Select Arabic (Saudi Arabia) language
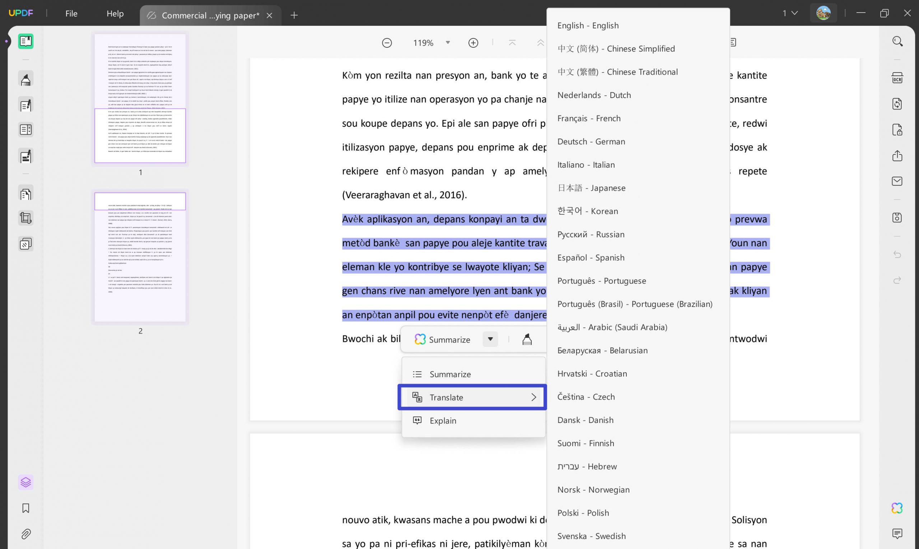The image size is (919, 549). point(638,327)
